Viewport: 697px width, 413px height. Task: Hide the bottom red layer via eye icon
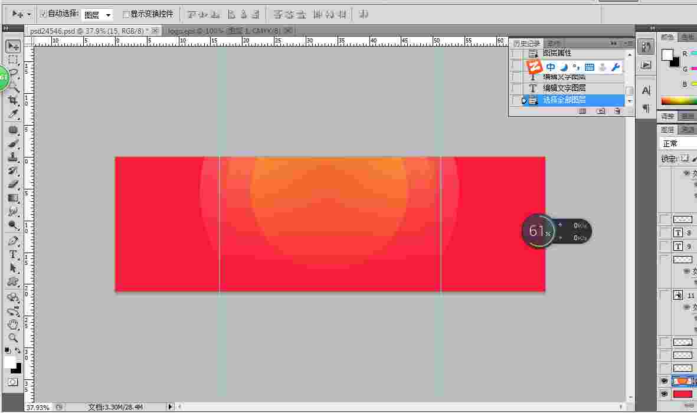pyautogui.click(x=665, y=394)
